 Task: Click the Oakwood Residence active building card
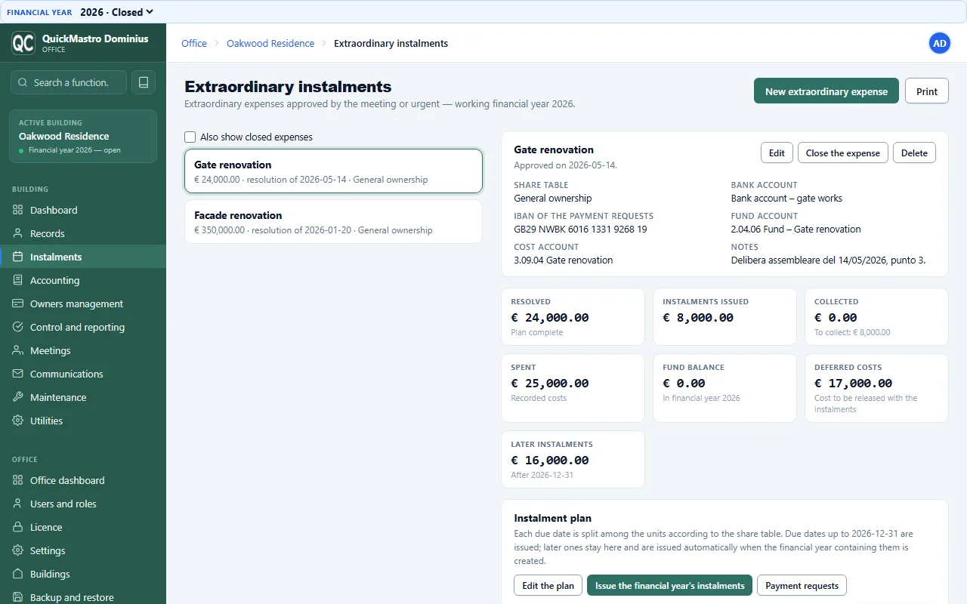83,137
